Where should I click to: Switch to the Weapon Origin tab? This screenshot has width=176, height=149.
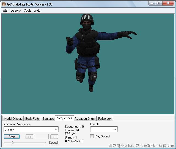click(x=85, y=119)
